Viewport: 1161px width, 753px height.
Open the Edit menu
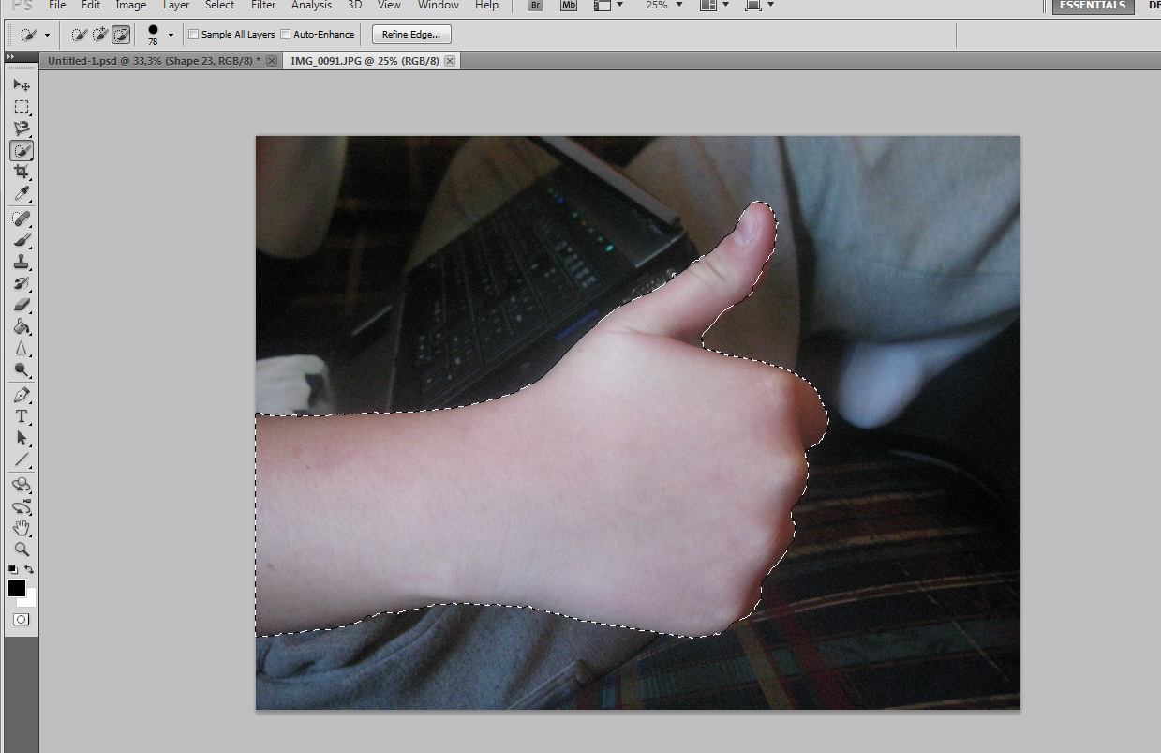[x=91, y=5]
